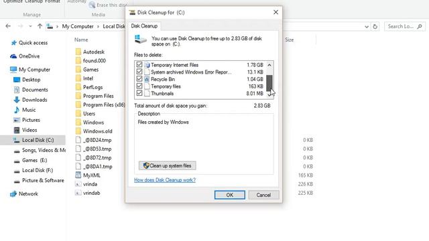Refresh the Explorer window
This screenshot has height=241, width=429.
pos(375,27)
